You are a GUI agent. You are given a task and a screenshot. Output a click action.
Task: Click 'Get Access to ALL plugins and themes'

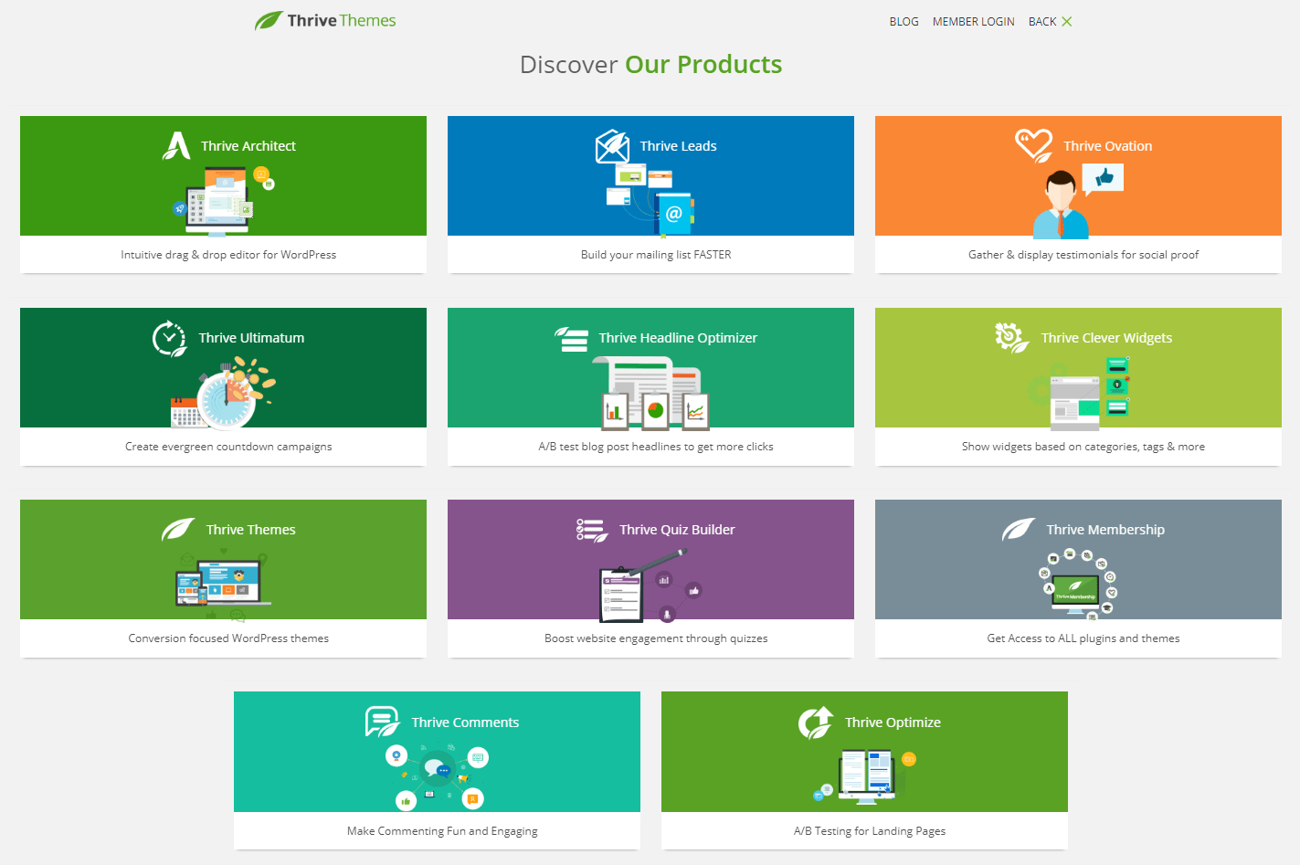pos(1083,638)
